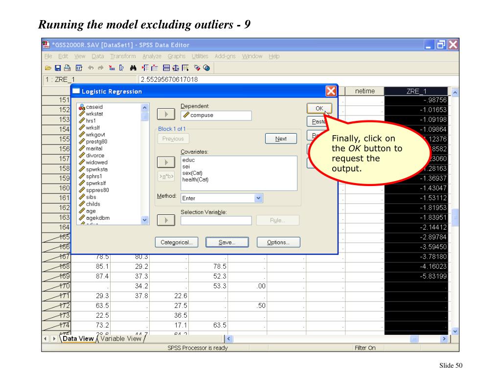Switch to the Data View tab
This screenshot has width=501, height=376.
(x=78, y=339)
